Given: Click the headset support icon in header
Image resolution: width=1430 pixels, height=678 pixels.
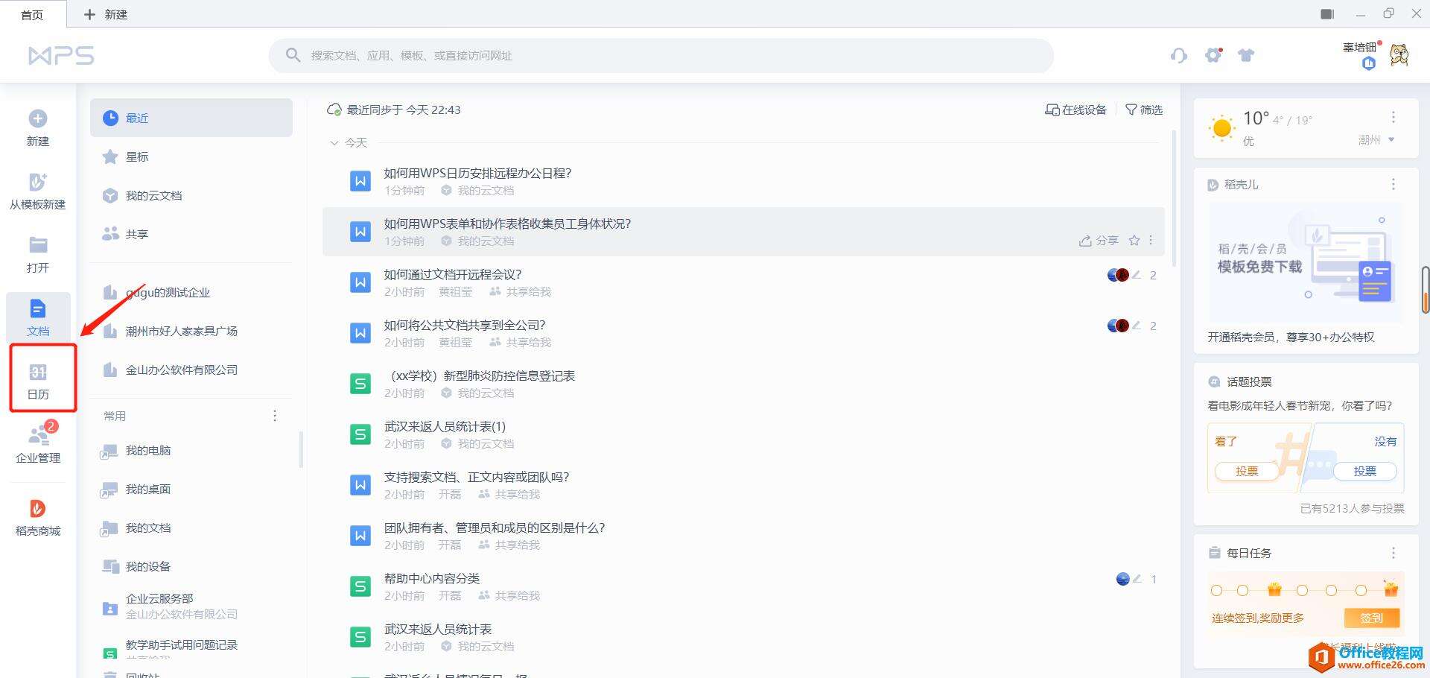Looking at the screenshot, I should point(1179,55).
